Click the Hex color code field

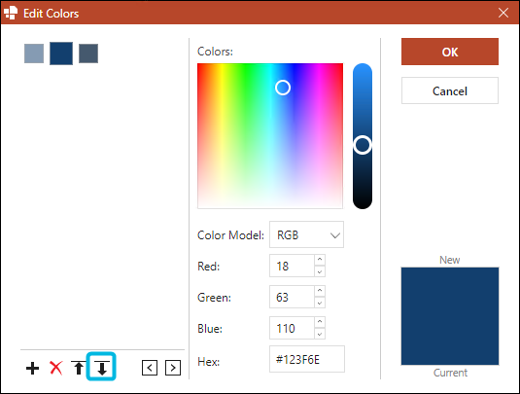(307, 359)
